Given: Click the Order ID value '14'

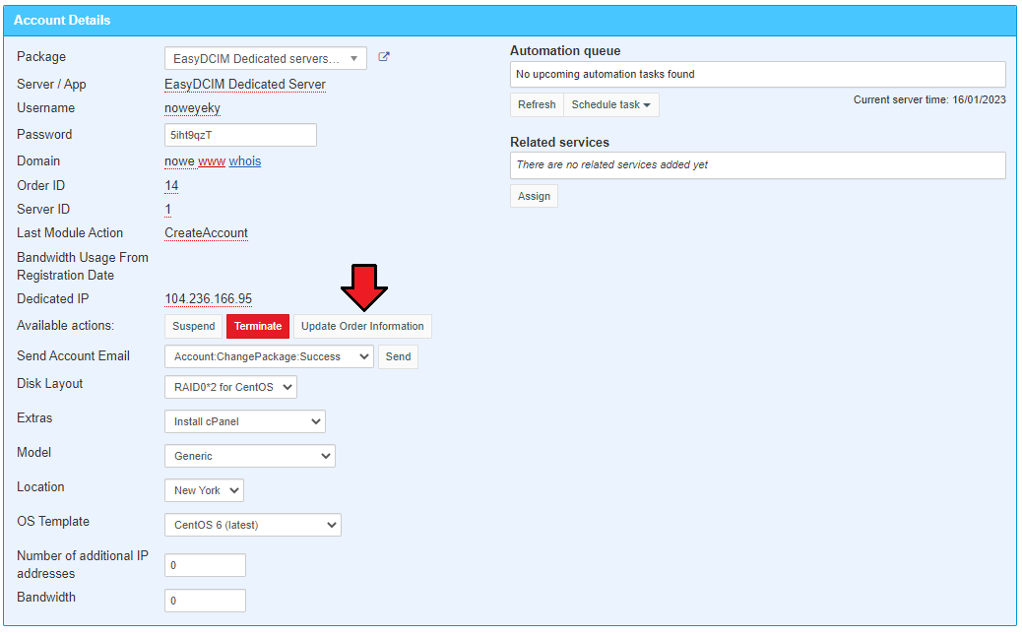Looking at the screenshot, I should coord(171,186).
